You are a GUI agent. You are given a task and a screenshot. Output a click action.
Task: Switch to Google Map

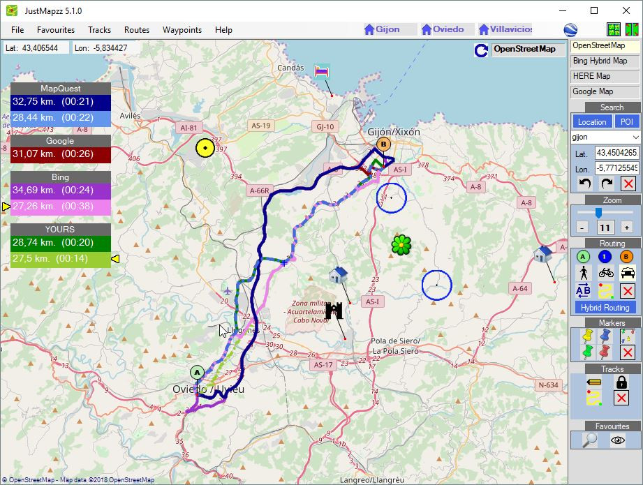pyautogui.click(x=605, y=91)
